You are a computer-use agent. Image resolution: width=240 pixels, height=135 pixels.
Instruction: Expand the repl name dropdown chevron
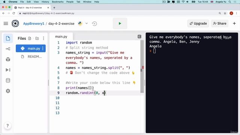(x=87, y=23)
